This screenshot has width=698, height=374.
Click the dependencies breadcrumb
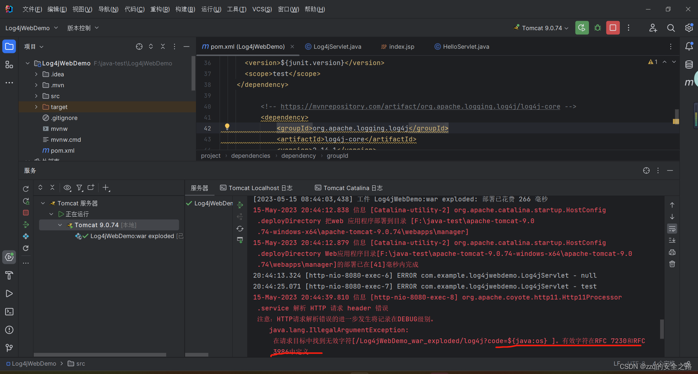pos(250,156)
